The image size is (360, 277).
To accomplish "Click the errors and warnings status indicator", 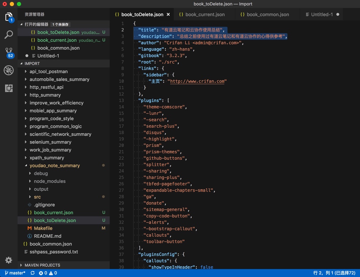I will [48, 273].
